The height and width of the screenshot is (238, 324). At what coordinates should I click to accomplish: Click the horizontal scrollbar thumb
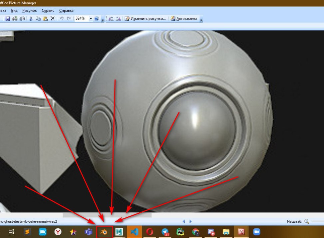coord(107,215)
